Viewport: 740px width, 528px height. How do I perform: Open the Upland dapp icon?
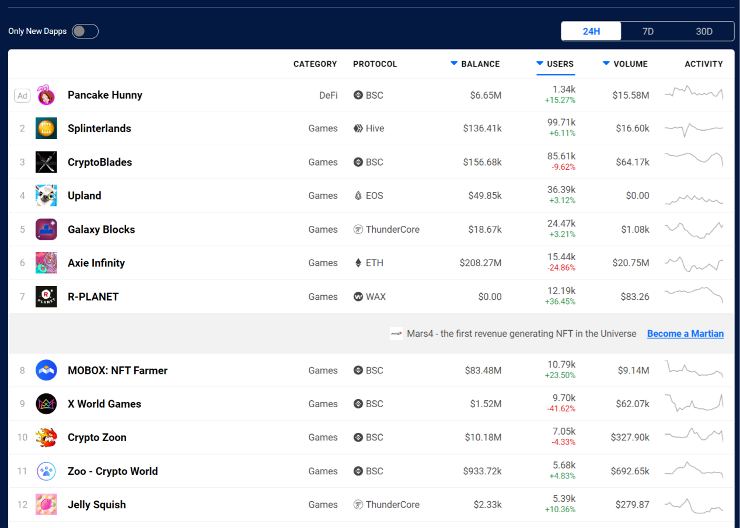(x=46, y=195)
